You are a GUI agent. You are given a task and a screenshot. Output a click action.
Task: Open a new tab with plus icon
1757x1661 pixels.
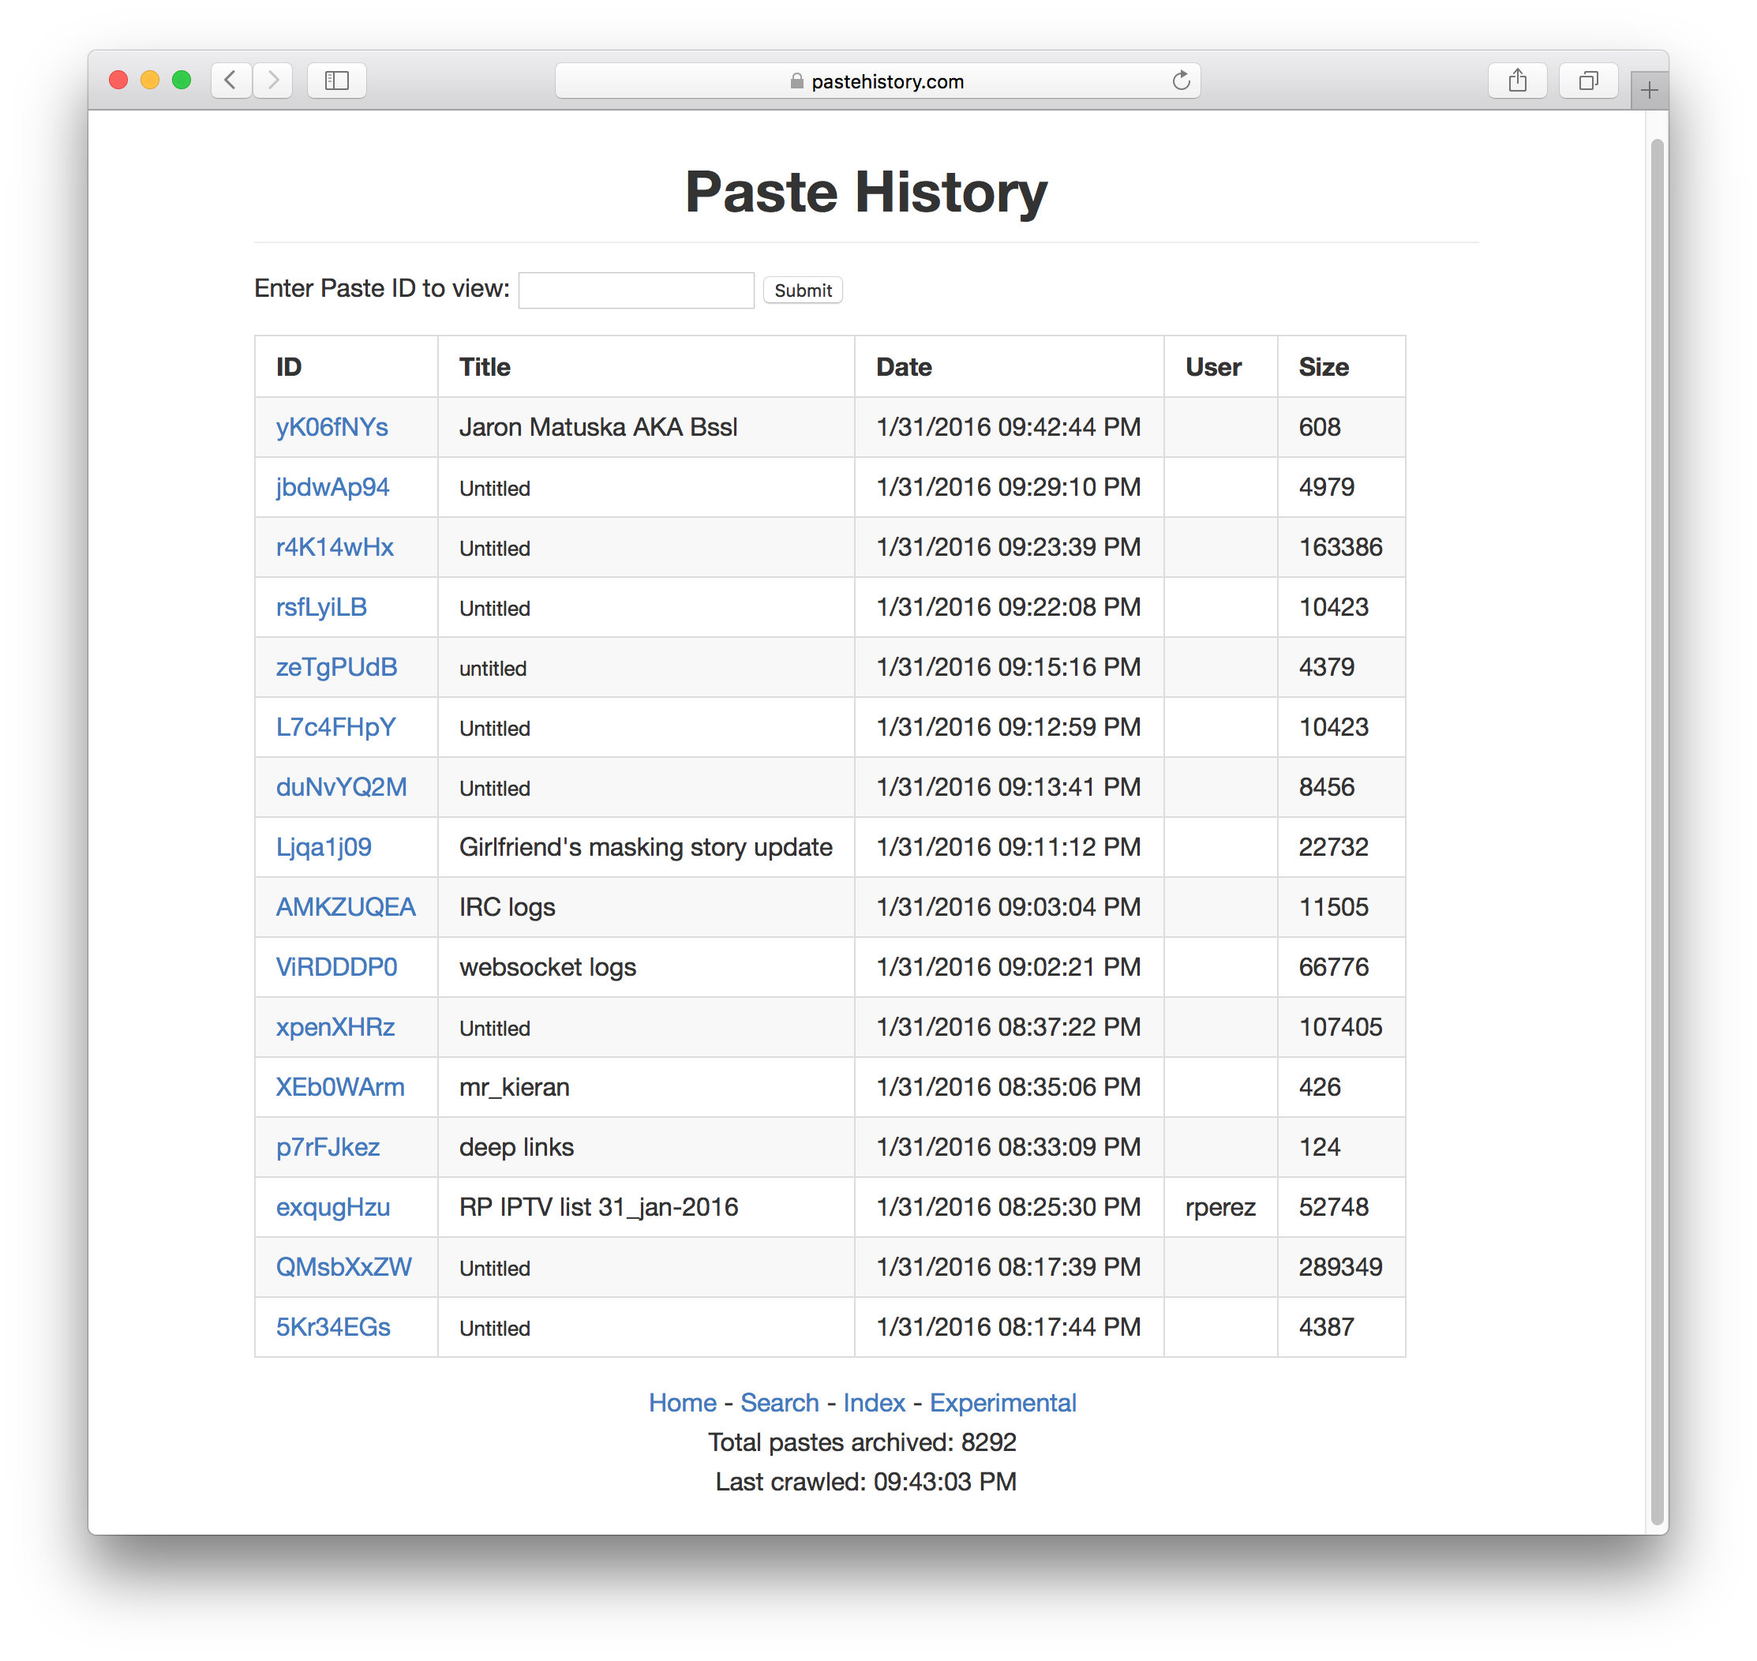(1648, 90)
